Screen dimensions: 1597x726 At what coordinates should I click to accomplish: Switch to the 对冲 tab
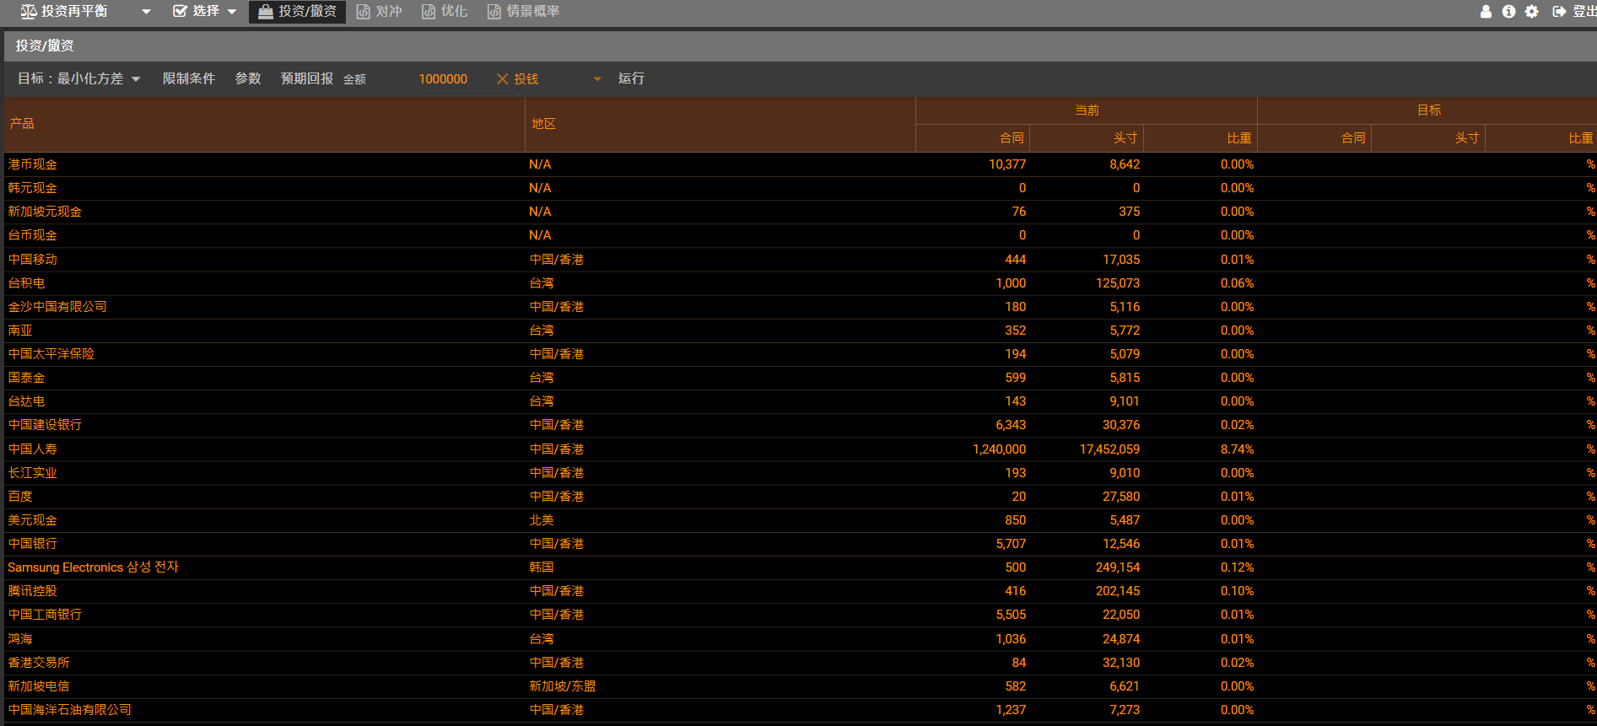pos(379,11)
